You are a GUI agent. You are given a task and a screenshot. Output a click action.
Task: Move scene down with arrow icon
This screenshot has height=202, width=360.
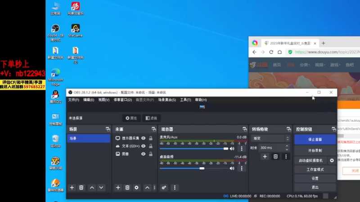[101, 188]
